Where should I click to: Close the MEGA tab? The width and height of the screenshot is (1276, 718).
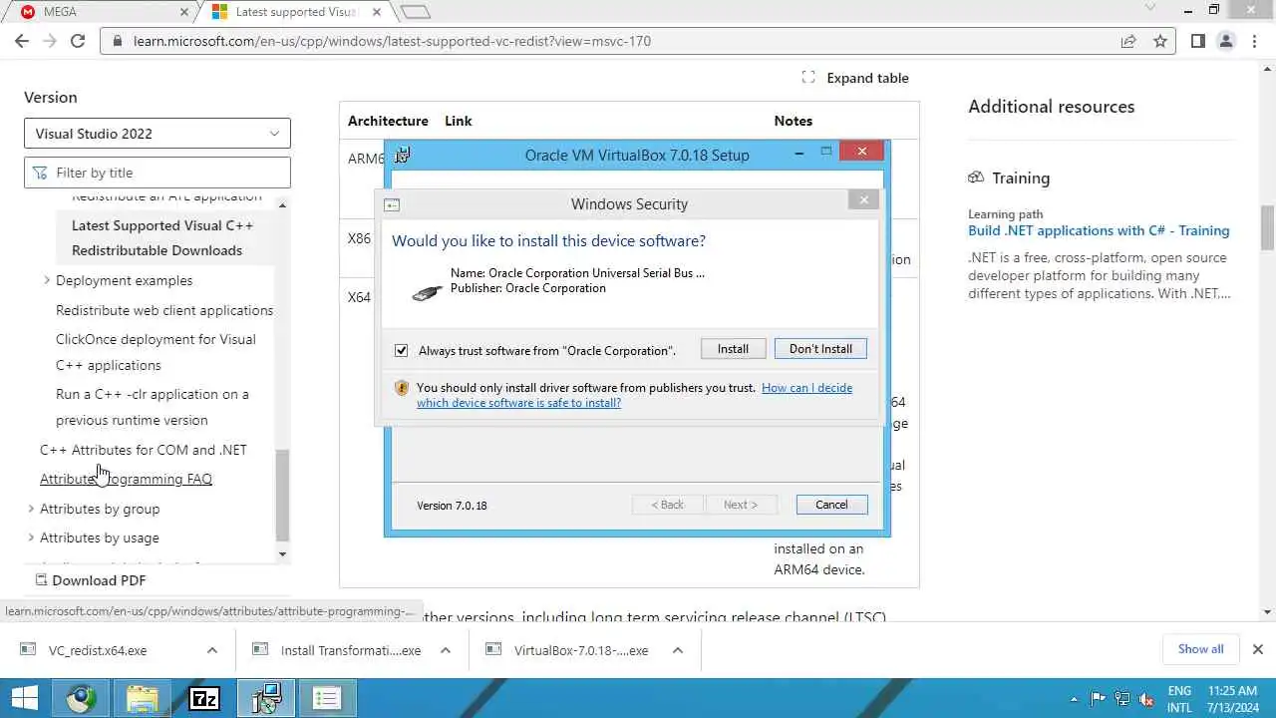point(184,12)
